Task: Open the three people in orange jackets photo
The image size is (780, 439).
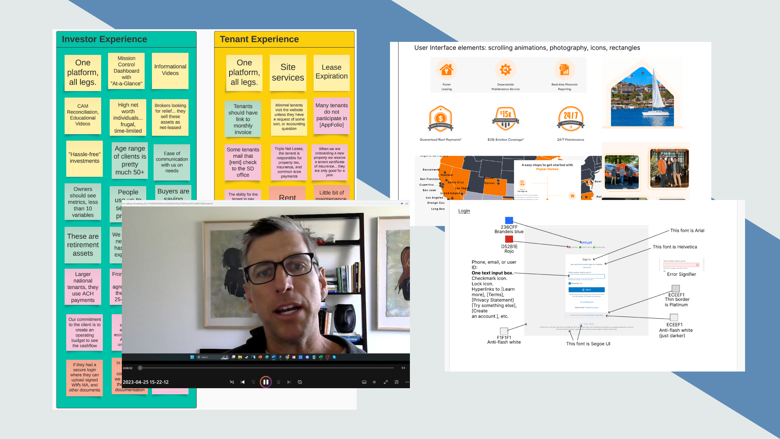Action: [x=669, y=168]
